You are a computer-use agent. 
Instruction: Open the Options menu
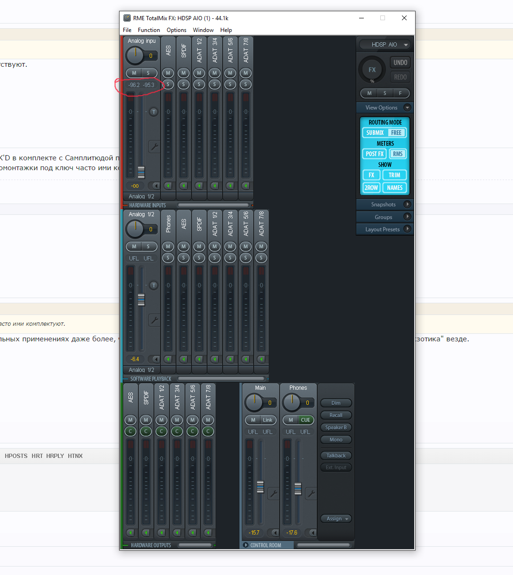(176, 30)
